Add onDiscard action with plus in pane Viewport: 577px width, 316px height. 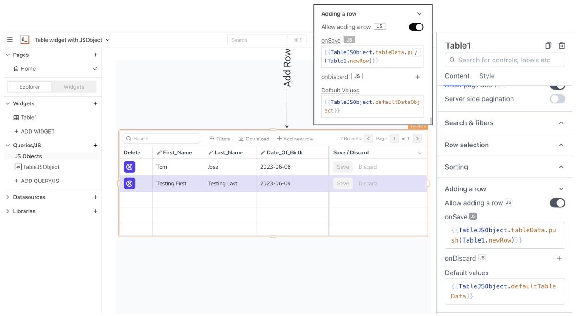559,258
